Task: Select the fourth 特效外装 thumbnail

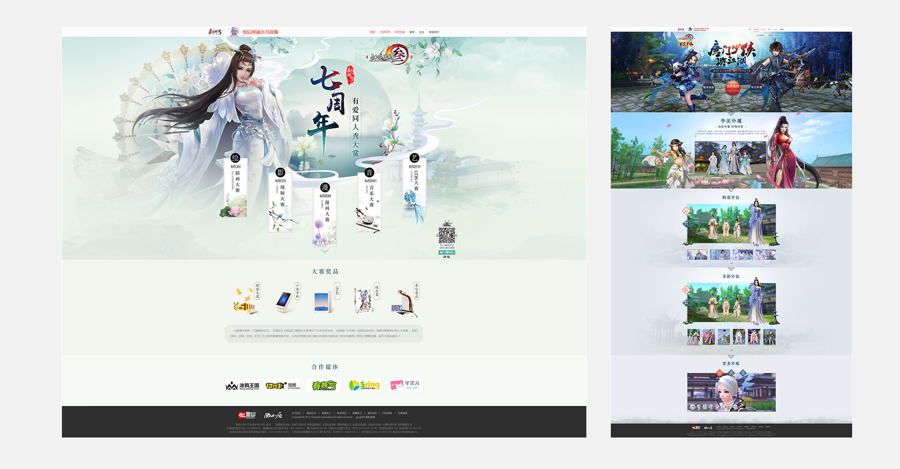Action: pyautogui.click(x=765, y=255)
